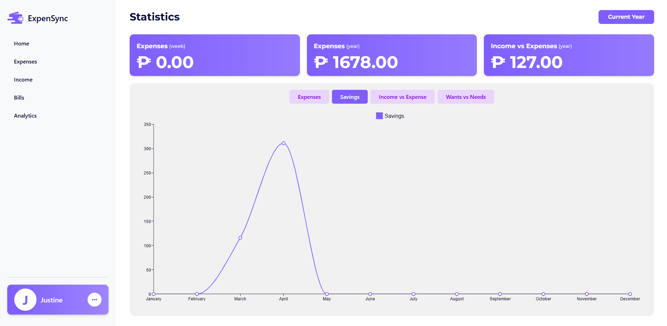Screen dimensions: 667x326
Task: Open the Bills page
Action: tap(19, 98)
